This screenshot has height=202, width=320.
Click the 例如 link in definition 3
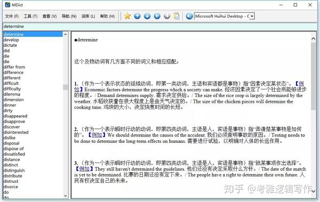pos(84,169)
